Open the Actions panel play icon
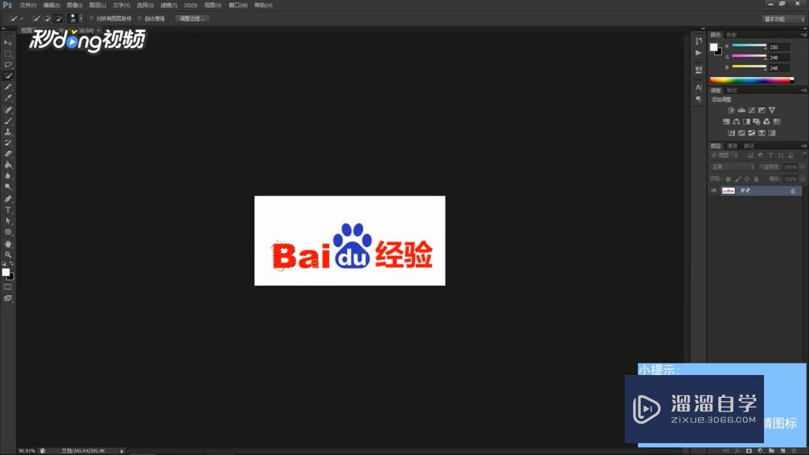 [x=699, y=53]
